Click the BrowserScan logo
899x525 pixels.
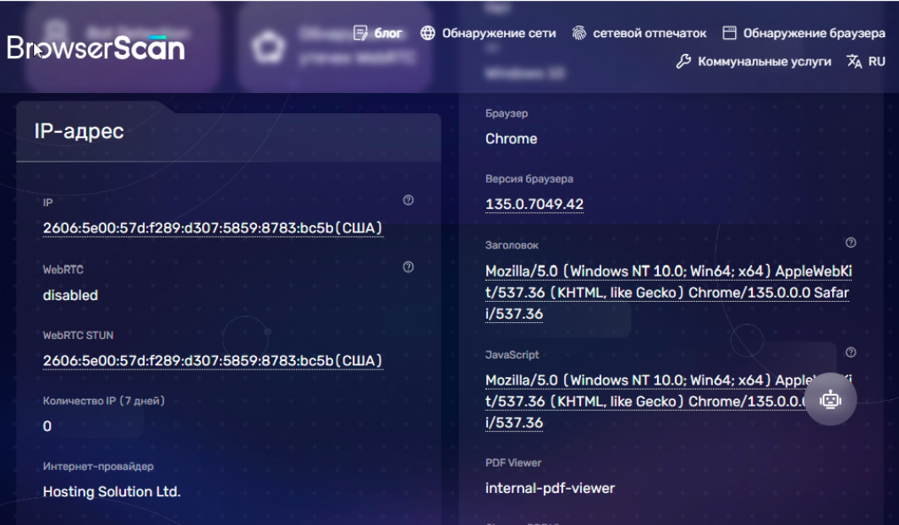(96, 48)
